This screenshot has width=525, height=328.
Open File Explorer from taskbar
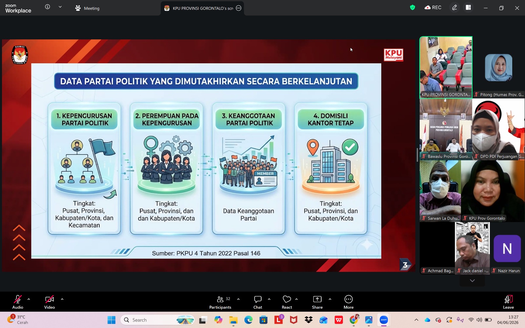[x=233, y=320]
